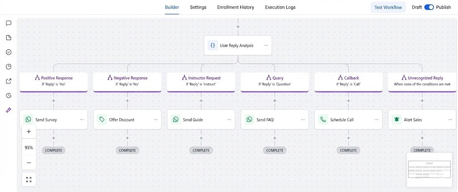Click the WhatsApp icon on Send Survey
The height and width of the screenshot is (192, 458).
pos(29,120)
